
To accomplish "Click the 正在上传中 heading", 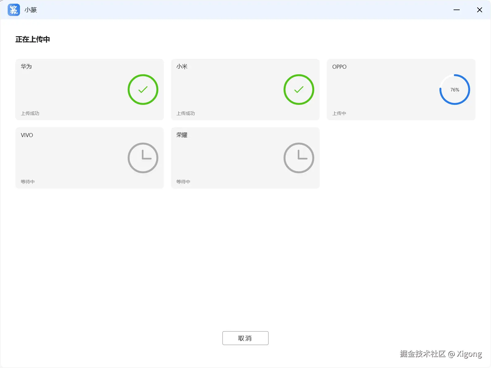I will (33, 39).
